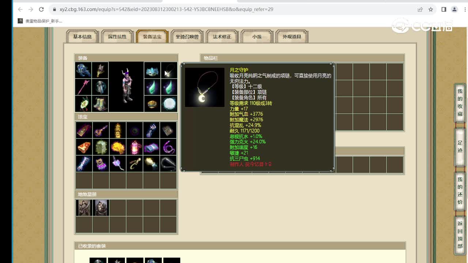Open 我的收藏 side button

pyautogui.click(x=460, y=103)
